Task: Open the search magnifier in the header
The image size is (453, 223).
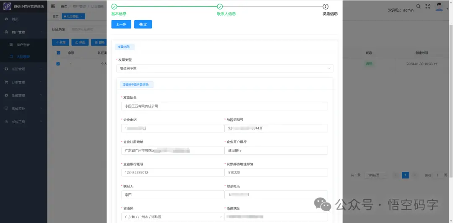Action: click(x=418, y=6)
